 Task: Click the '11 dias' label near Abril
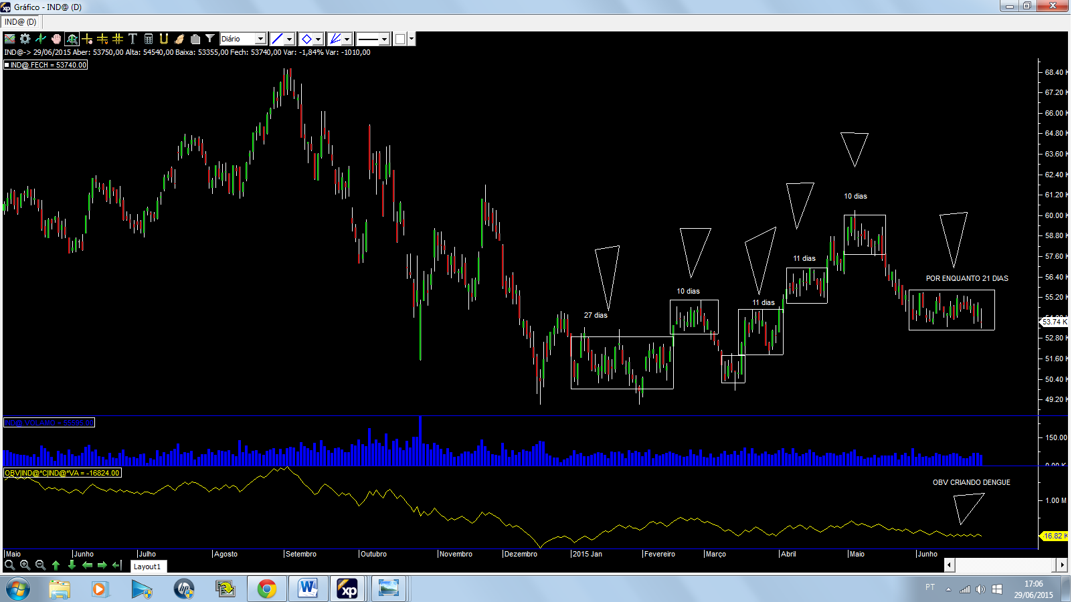(x=804, y=258)
